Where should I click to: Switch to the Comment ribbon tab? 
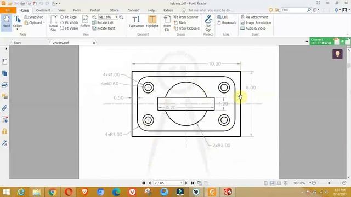coord(43,10)
